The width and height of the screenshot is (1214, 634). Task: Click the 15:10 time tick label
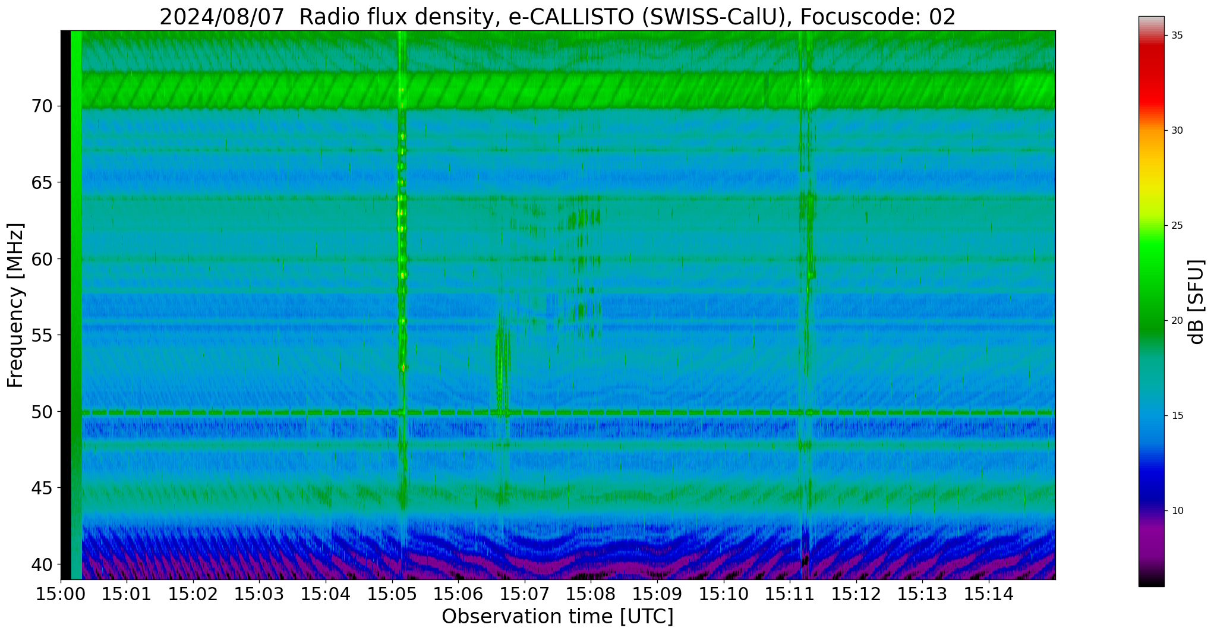(724, 594)
